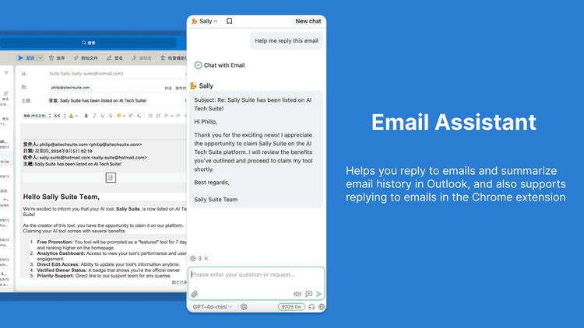Send the message with the green arrow
584x328 pixels.
(319, 295)
